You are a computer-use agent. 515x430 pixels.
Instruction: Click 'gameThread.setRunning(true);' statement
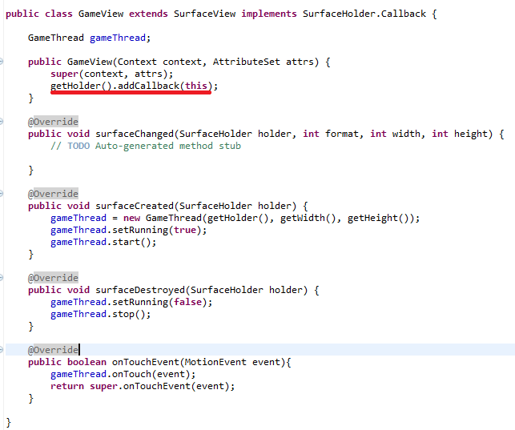coord(129,230)
